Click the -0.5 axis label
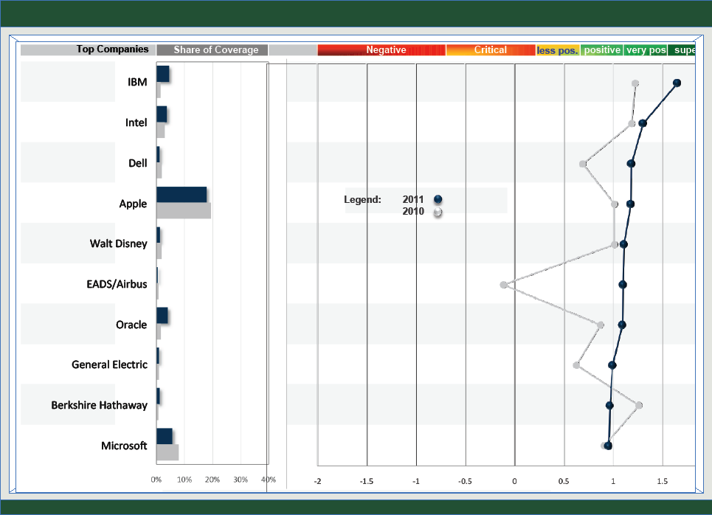The width and height of the screenshot is (712, 515). (465, 481)
